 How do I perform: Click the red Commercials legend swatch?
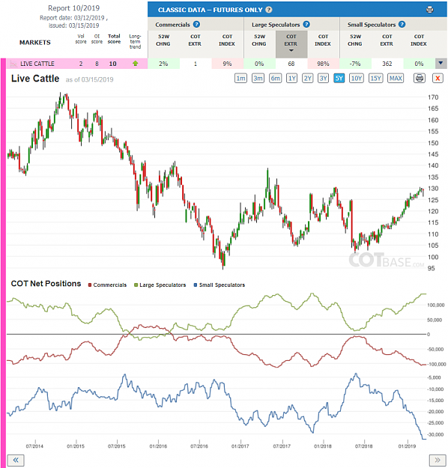[x=90, y=285]
